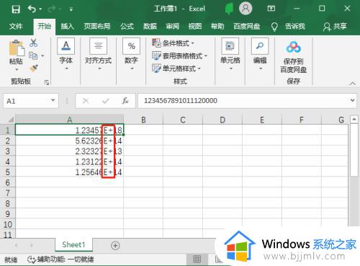Click the Undo arrow icon
360x266 pixels.
[32, 9]
